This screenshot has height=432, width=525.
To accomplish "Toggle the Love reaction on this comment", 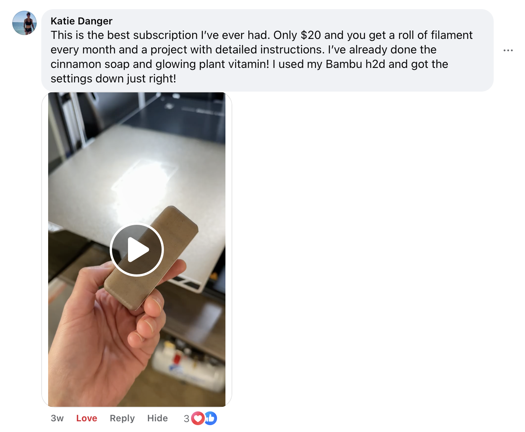I will click(87, 418).
